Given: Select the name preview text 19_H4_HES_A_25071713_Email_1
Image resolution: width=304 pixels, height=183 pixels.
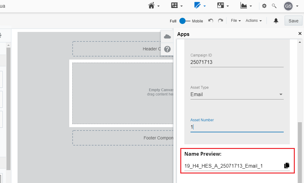Looking at the screenshot, I should click(223, 166).
